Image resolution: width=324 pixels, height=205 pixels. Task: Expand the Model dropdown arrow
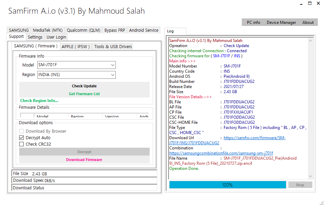click(113, 65)
